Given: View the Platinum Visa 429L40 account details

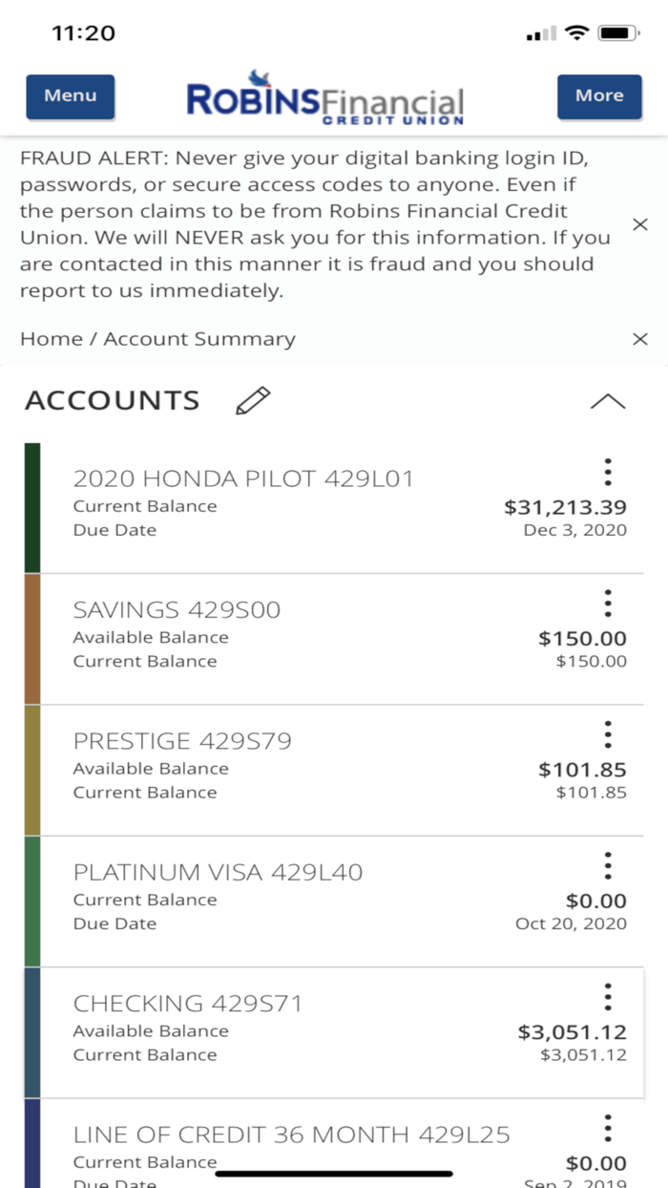Looking at the screenshot, I should pyautogui.click(x=334, y=902).
